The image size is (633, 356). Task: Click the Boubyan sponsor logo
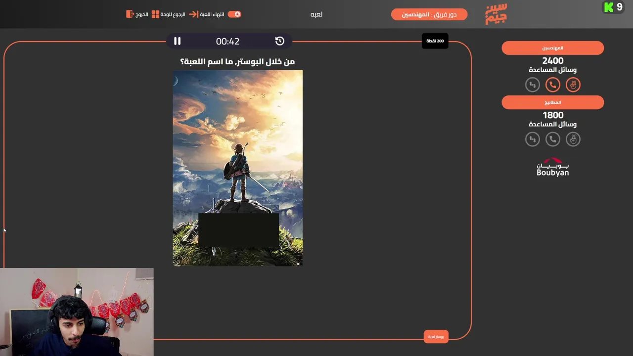[x=553, y=167]
